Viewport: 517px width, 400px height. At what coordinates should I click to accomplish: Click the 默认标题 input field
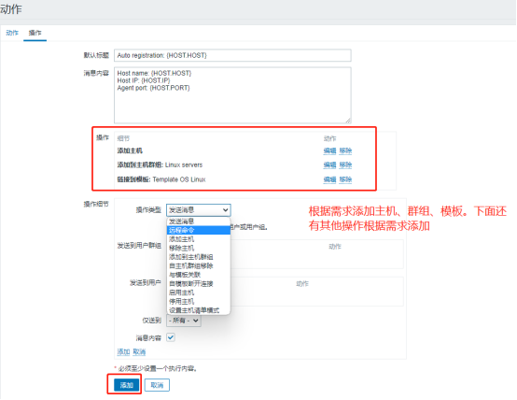[x=232, y=55]
